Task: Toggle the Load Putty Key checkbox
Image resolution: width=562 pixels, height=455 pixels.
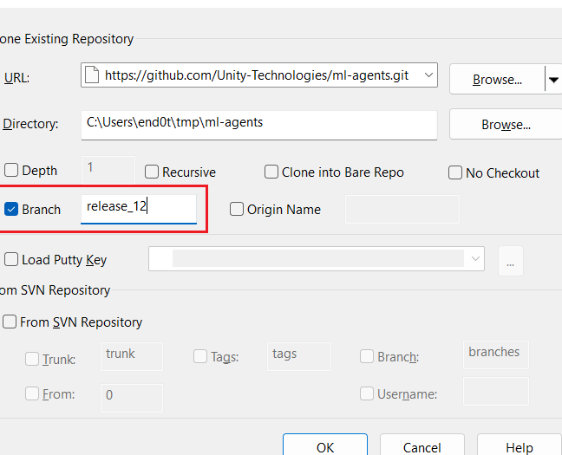Action: pos(11,259)
